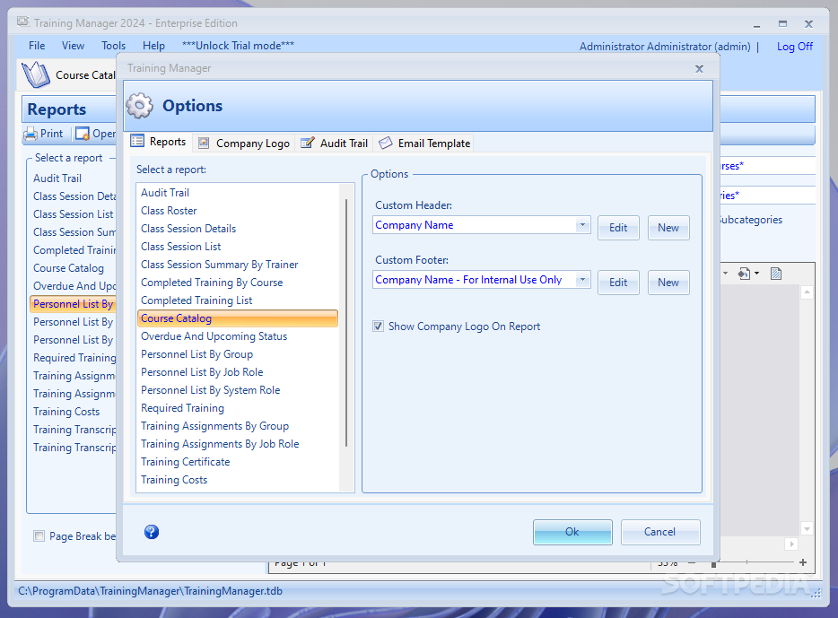The image size is (838, 618).
Task: Toggle the Page Break checkbox in main window
Action: (x=39, y=535)
